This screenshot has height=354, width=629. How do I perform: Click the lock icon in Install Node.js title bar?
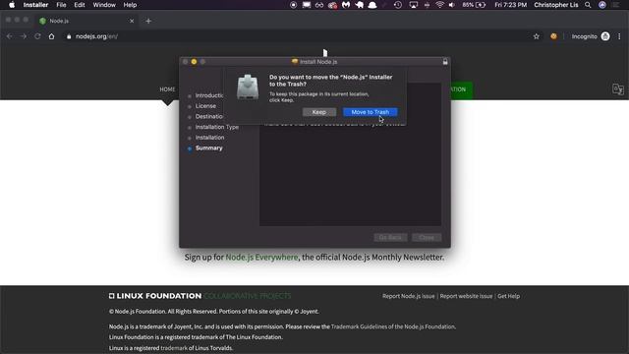click(445, 62)
